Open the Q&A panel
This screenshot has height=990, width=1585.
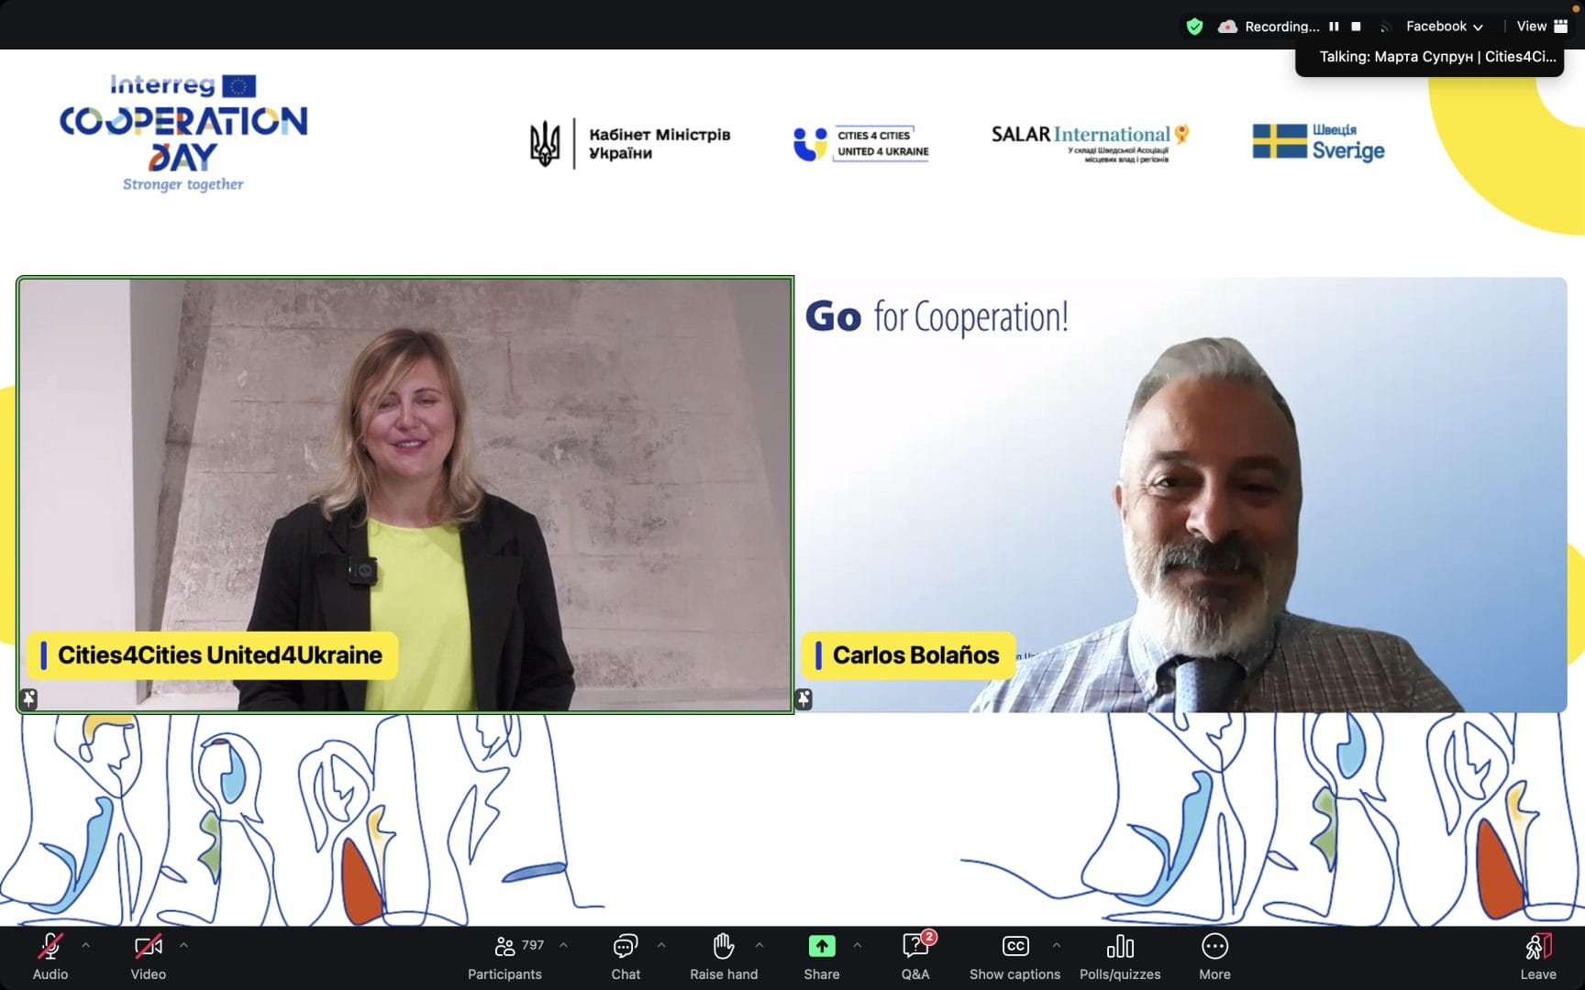(915, 955)
